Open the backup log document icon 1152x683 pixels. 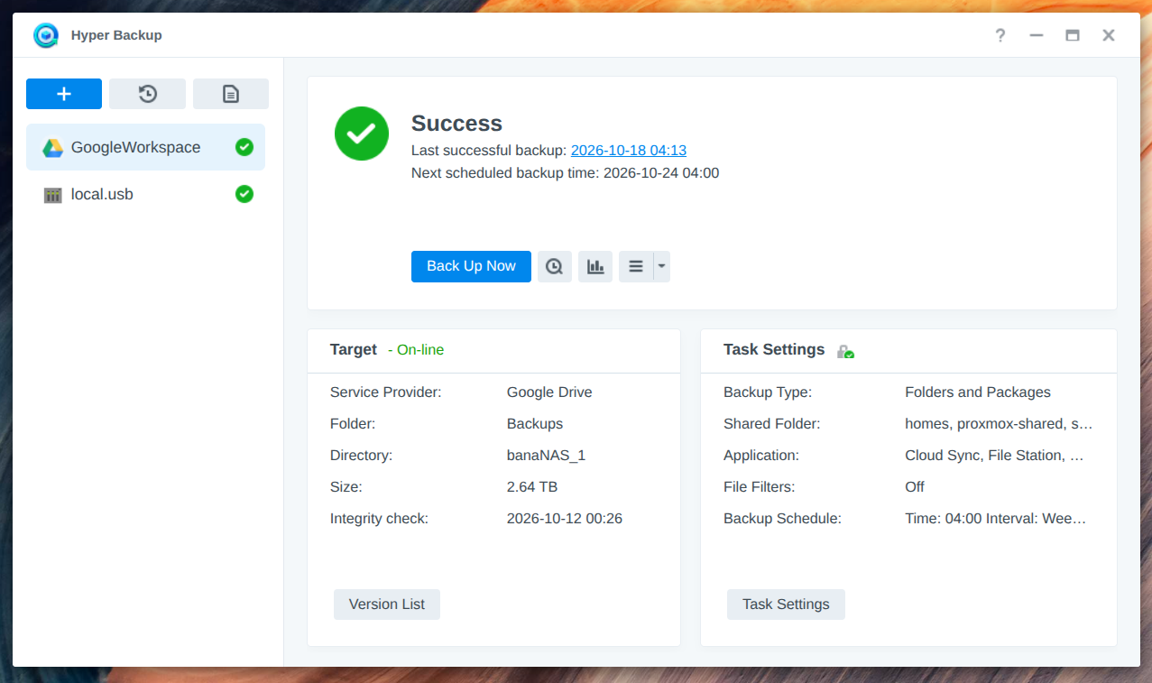click(x=231, y=94)
